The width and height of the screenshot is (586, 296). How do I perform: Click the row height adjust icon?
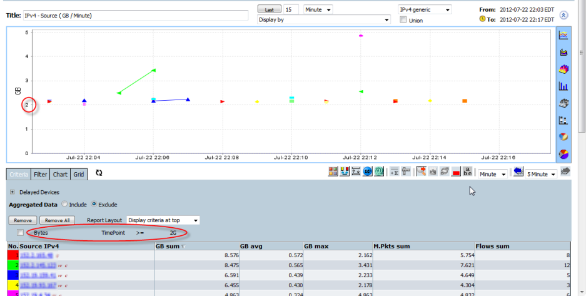(356, 171)
